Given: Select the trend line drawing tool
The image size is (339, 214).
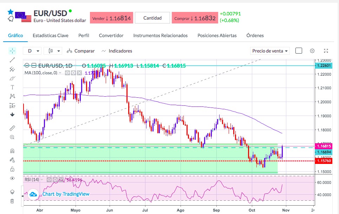Looking at the screenshot, I should [x=12, y=60].
